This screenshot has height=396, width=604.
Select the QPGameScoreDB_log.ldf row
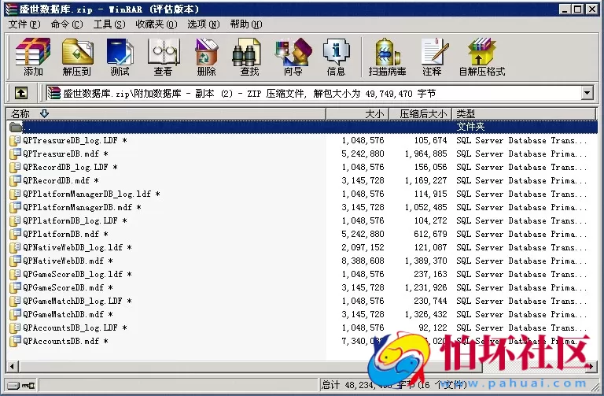tap(302, 274)
